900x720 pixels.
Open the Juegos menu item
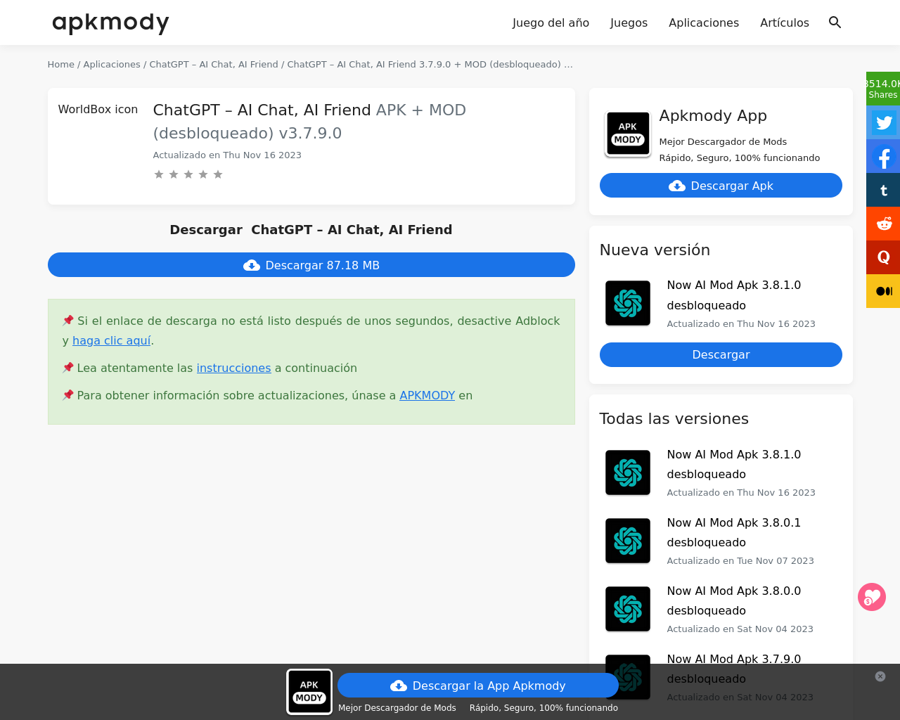(629, 22)
